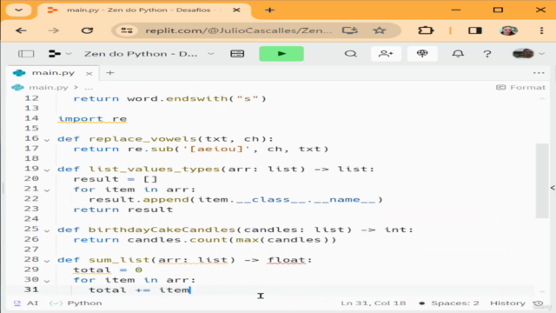Open the database/console layout icon
Viewport: 556px width, 313px height.
[x=237, y=54]
